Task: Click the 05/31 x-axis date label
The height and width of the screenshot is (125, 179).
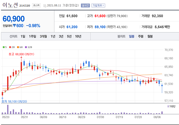Action: tap(25, 117)
